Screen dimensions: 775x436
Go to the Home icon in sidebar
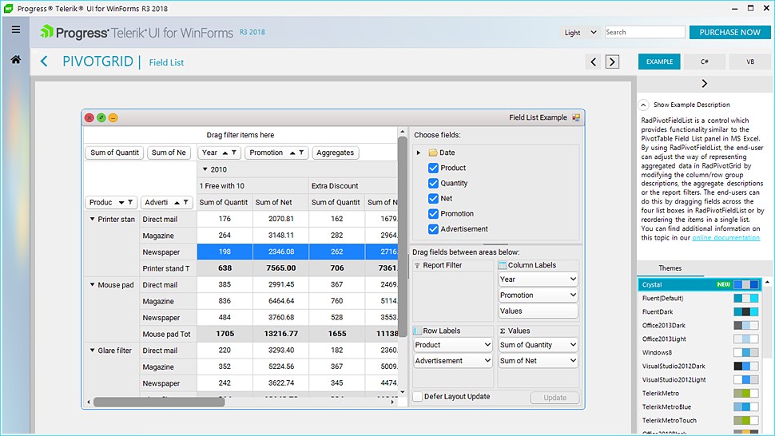coord(15,60)
